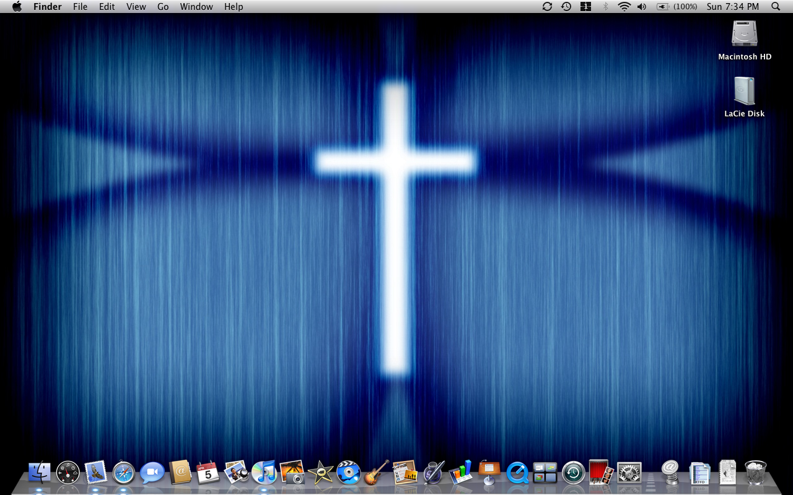
Task: Open the File menu
Action: [80, 7]
